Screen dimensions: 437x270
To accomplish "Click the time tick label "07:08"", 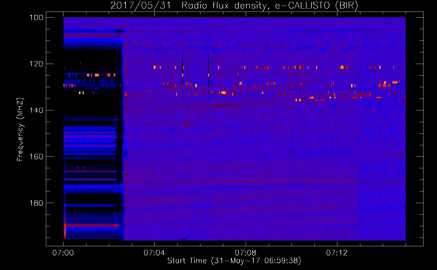I will click(x=246, y=253).
